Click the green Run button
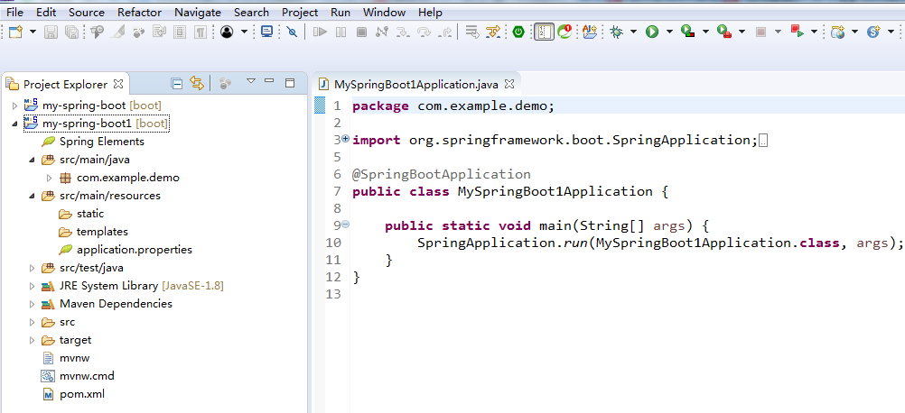 click(x=652, y=32)
